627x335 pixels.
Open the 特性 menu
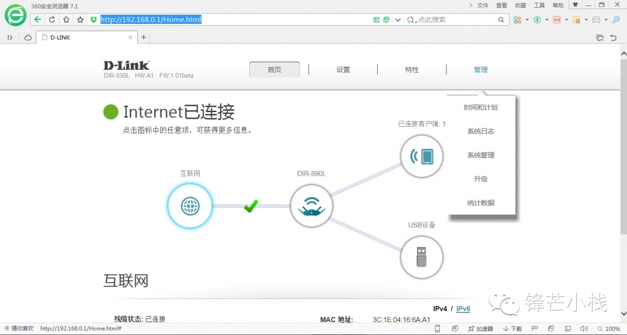tap(412, 70)
